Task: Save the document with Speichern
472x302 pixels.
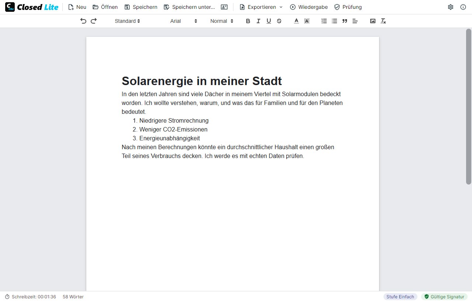Action: [x=141, y=7]
